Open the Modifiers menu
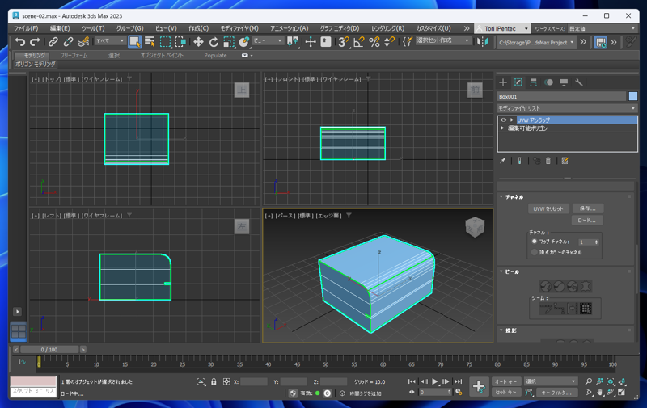The height and width of the screenshot is (408, 647). coord(239,28)
